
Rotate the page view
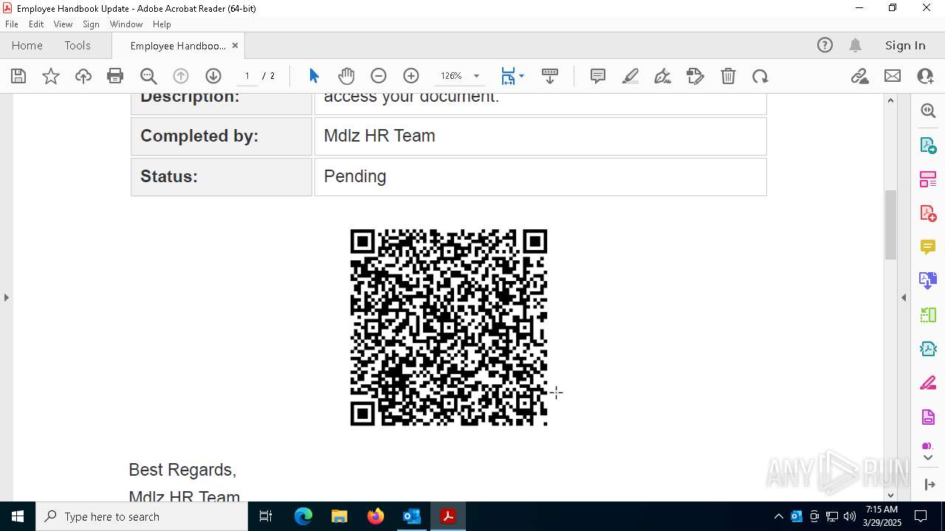(760, 76)
